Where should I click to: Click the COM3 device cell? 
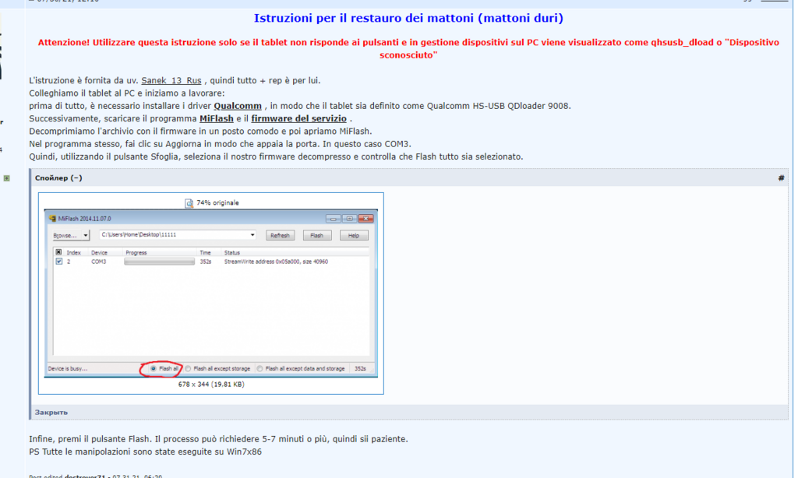click(99, 262)
